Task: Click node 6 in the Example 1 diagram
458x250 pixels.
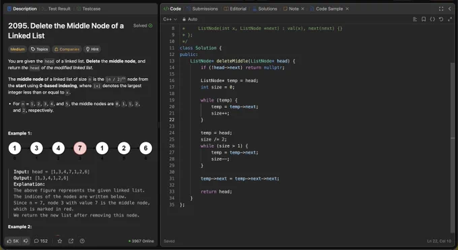Action: coord(145,148)
